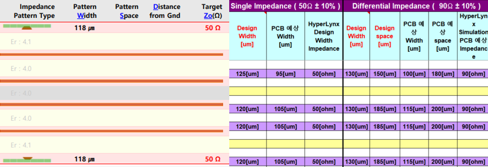Click the Target Zo(Ω) column header

(x=212, y=11)
